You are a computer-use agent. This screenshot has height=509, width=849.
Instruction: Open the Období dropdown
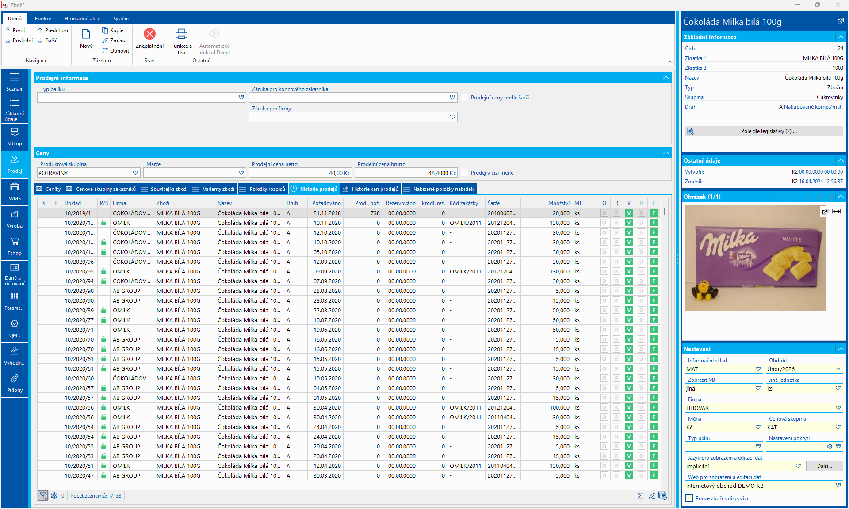point(838,369)
